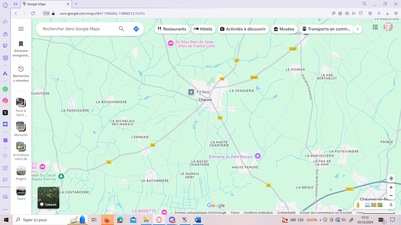Open recent searches history icon
This screenshot has width=401, height=225.
tap(21, 69)
